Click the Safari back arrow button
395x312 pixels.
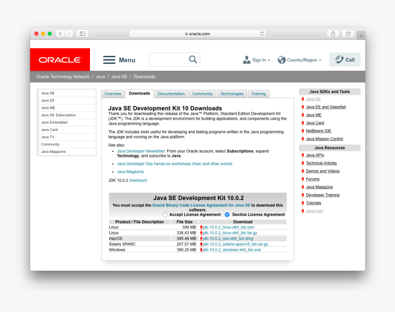pos(60,33)
